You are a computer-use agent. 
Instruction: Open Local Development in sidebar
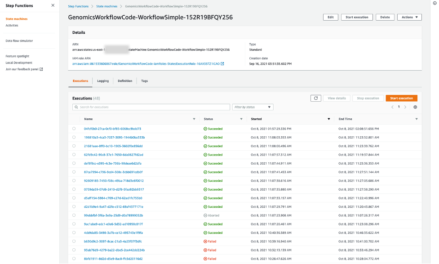click(x=19, y=63)
